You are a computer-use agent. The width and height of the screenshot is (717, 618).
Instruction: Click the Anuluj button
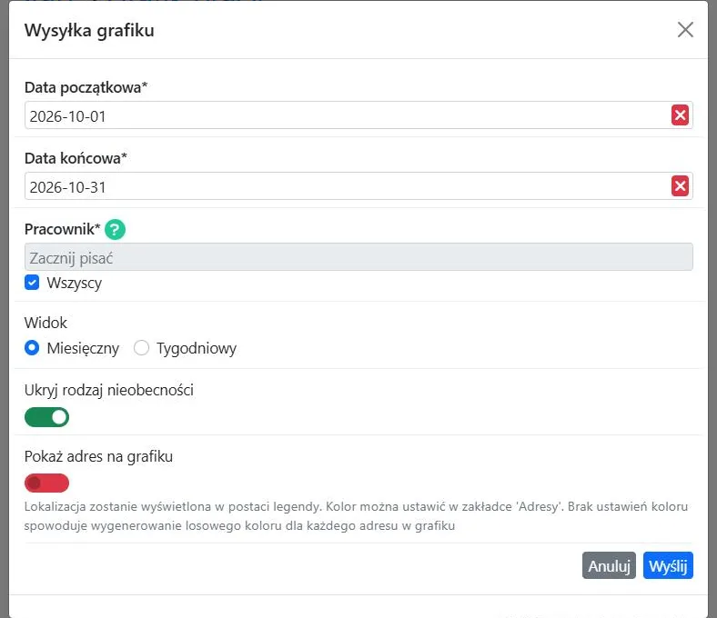click(x=609, y=565)
